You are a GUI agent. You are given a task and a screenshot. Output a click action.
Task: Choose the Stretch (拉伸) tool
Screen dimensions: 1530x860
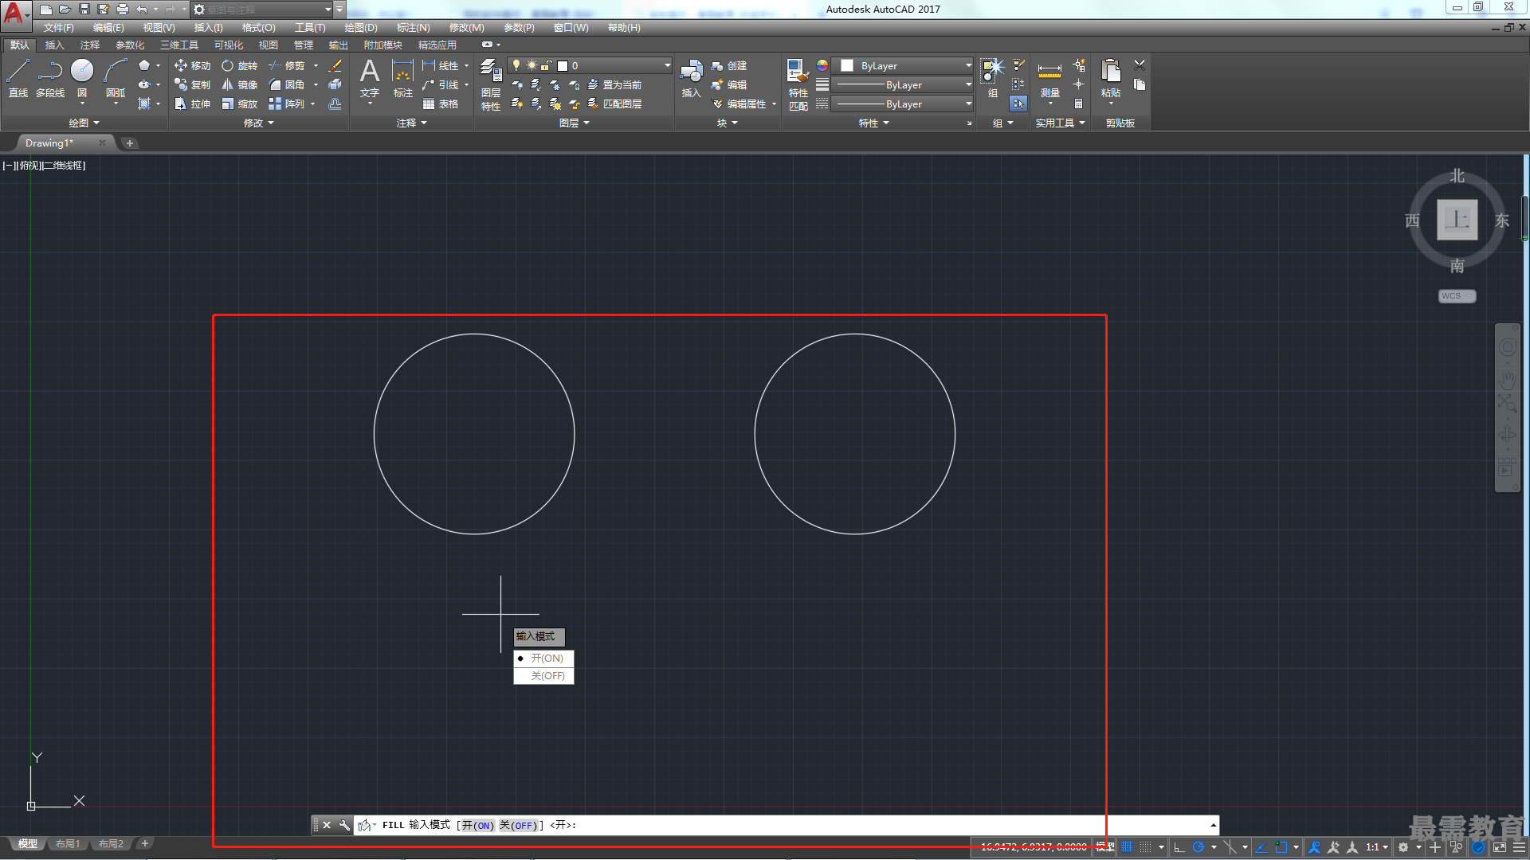click(x=192, y=104)
